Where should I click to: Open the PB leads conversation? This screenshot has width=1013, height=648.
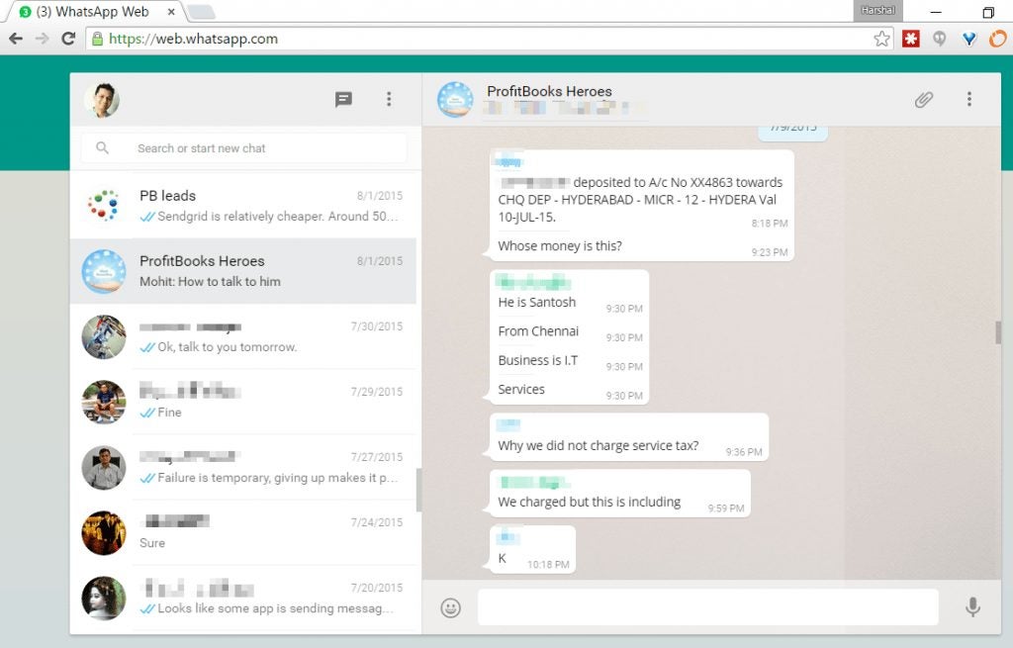click(x=242, y=205)
